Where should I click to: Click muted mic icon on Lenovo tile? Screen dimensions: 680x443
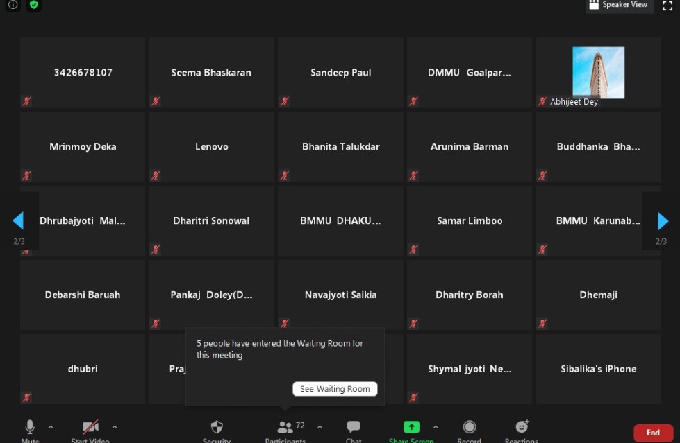click(x=156, y=175)
